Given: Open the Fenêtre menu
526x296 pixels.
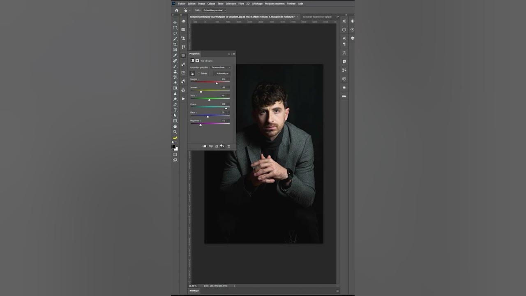Looking at the screenshot, I should pos(291,4).
